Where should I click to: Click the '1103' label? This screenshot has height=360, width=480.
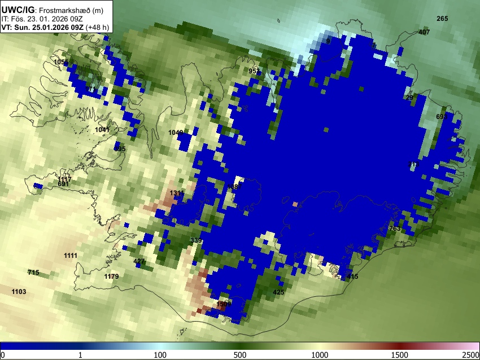(19, 292)
